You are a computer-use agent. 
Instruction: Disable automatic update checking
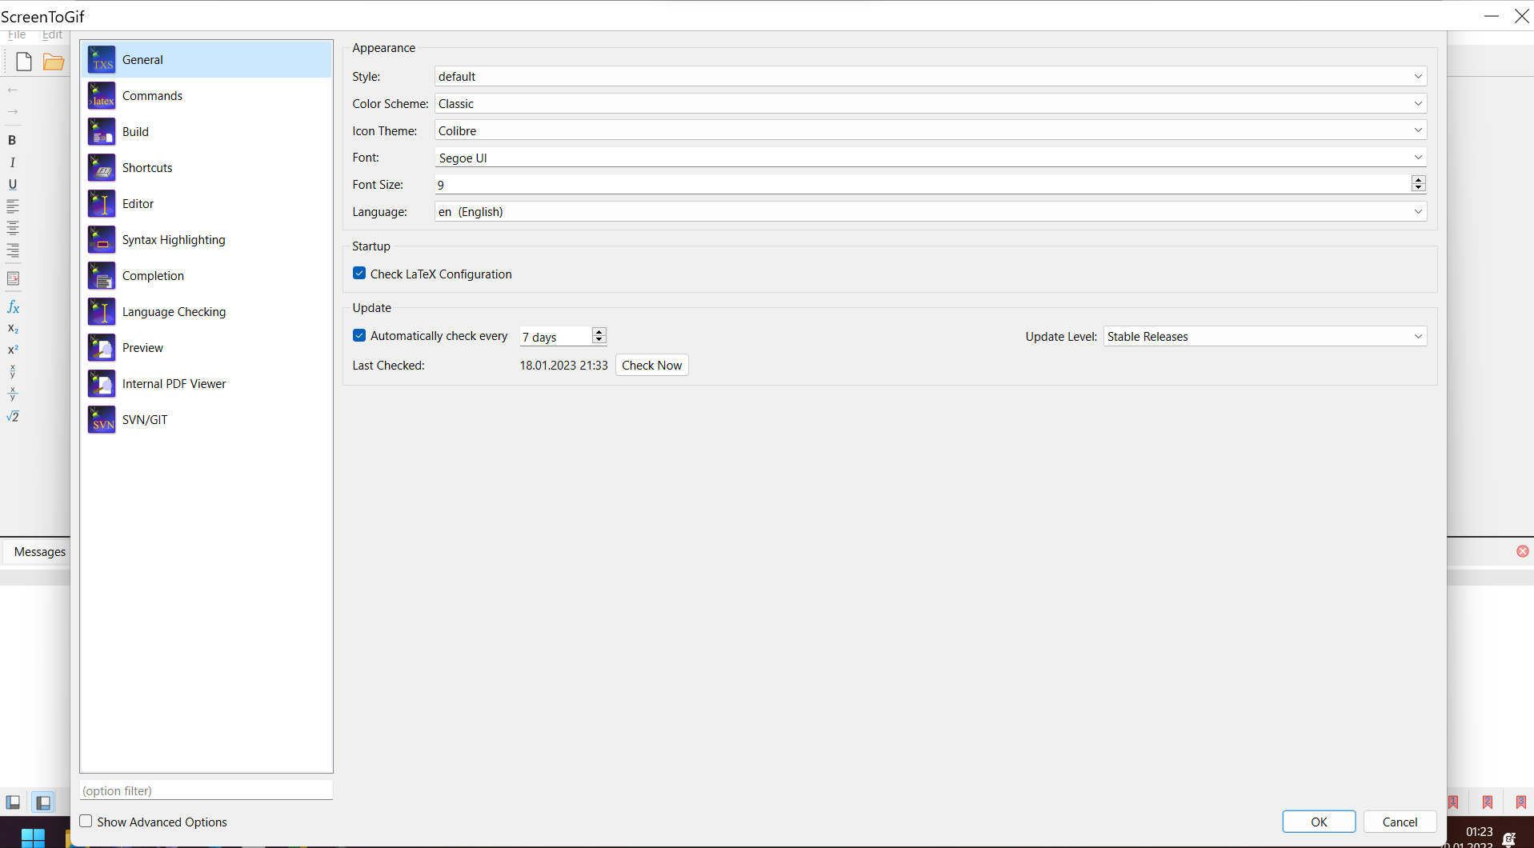point(359,335)
